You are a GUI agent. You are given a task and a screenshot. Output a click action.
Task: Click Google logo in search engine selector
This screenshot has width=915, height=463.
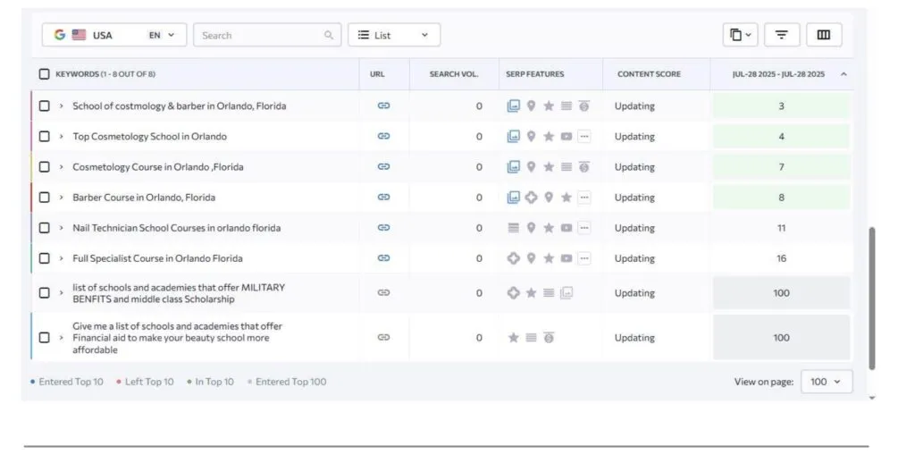tap(60, 35)
